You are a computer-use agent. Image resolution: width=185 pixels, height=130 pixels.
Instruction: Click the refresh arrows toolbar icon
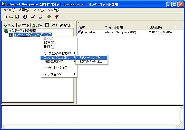[25, 17]
